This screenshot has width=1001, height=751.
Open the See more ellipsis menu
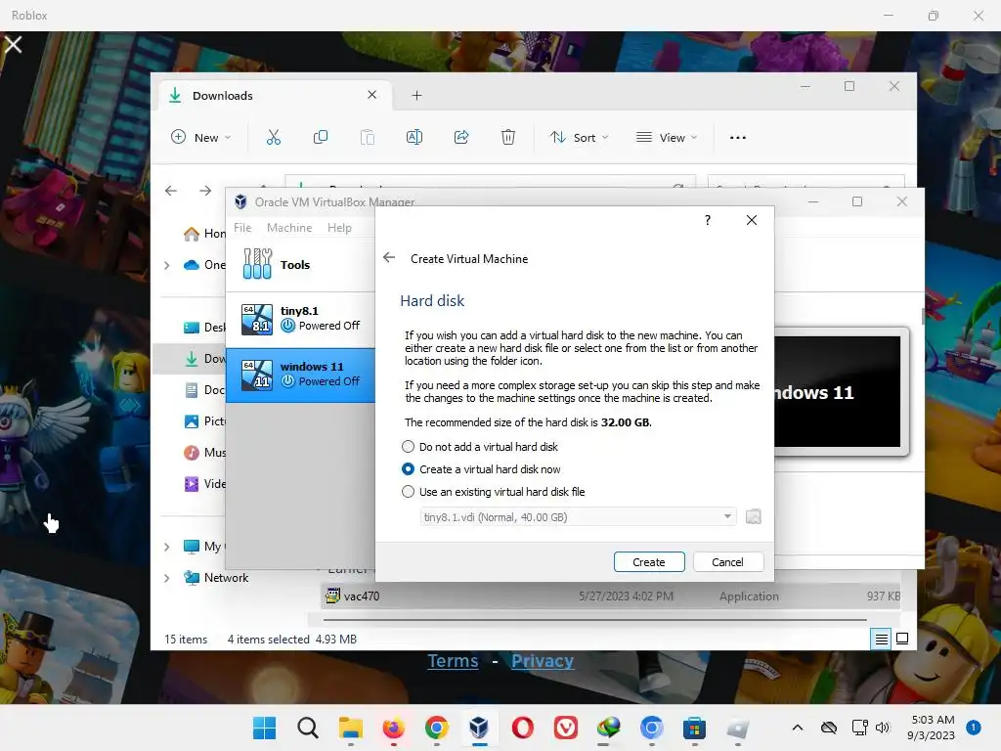[x=738, y=137]
